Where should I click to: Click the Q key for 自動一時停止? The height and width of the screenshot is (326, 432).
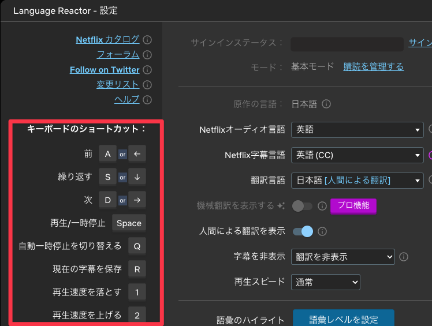click(x=137, y=246)
